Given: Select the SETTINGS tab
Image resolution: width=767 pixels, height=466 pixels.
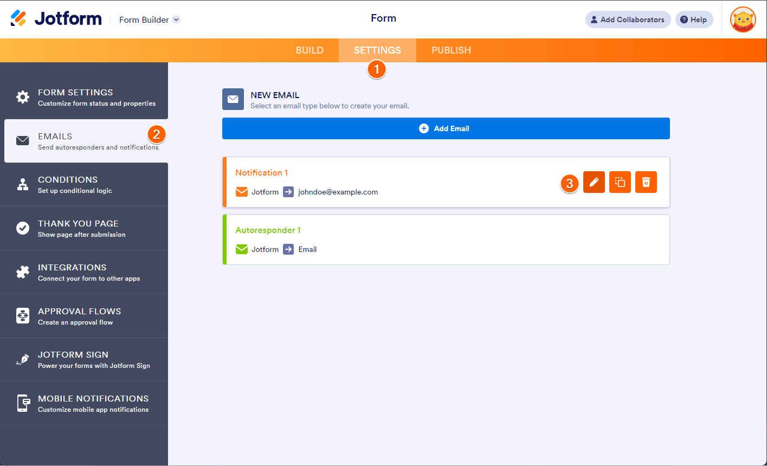Looking at the screenshot, I should coord(377,50).
